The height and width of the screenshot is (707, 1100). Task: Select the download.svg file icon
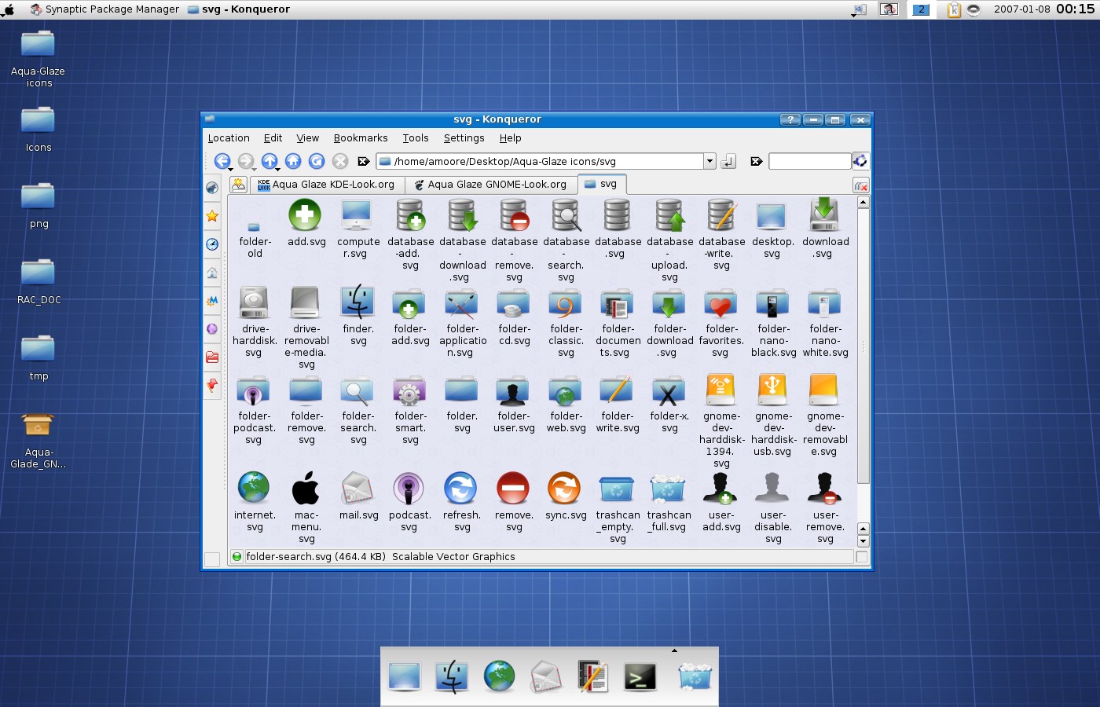(824, 214)
